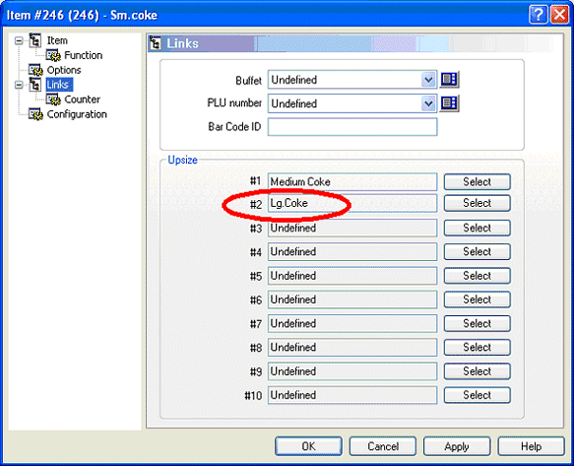The height and width of the screenshot is (466, 574).
Task: Click the Bar Code ID label
Action: (234, 127)
